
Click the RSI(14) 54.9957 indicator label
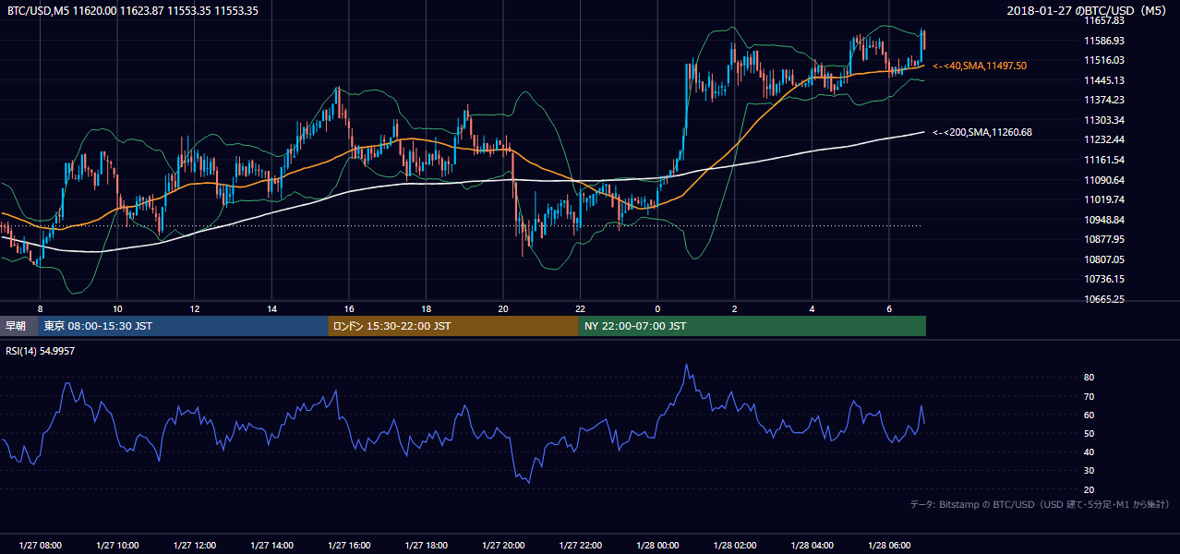41,351
